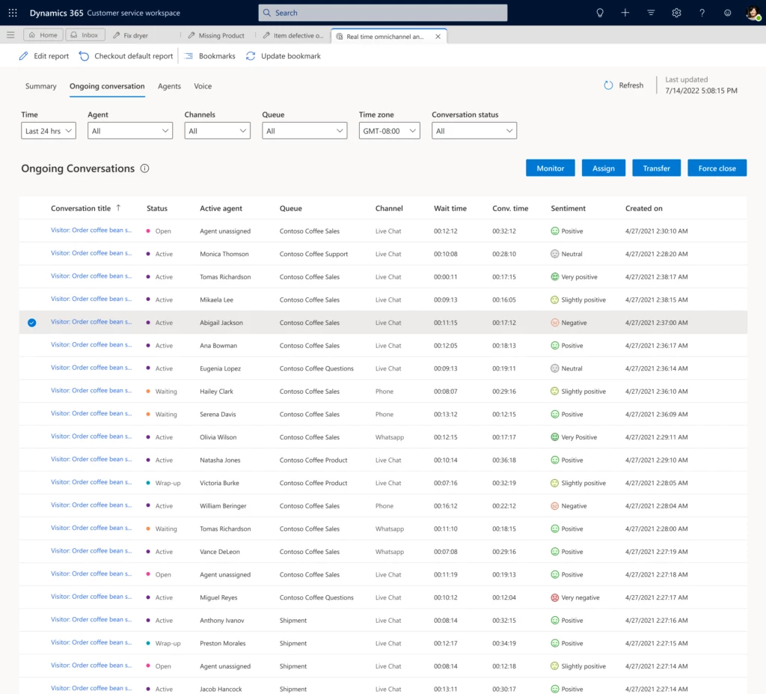Open the Conversation status dropdown
The image size is (766, 694).
[x=472, y=130]
